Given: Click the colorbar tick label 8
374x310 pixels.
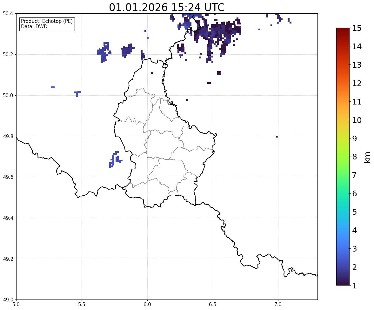Looking at the screenshot, I should coord(355,157).
